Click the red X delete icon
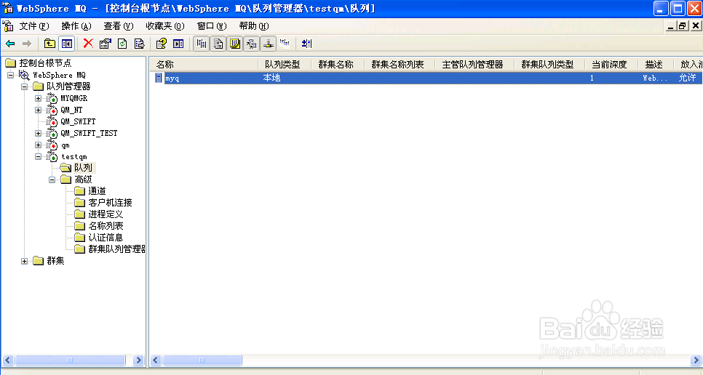 [x=88, y=44]
